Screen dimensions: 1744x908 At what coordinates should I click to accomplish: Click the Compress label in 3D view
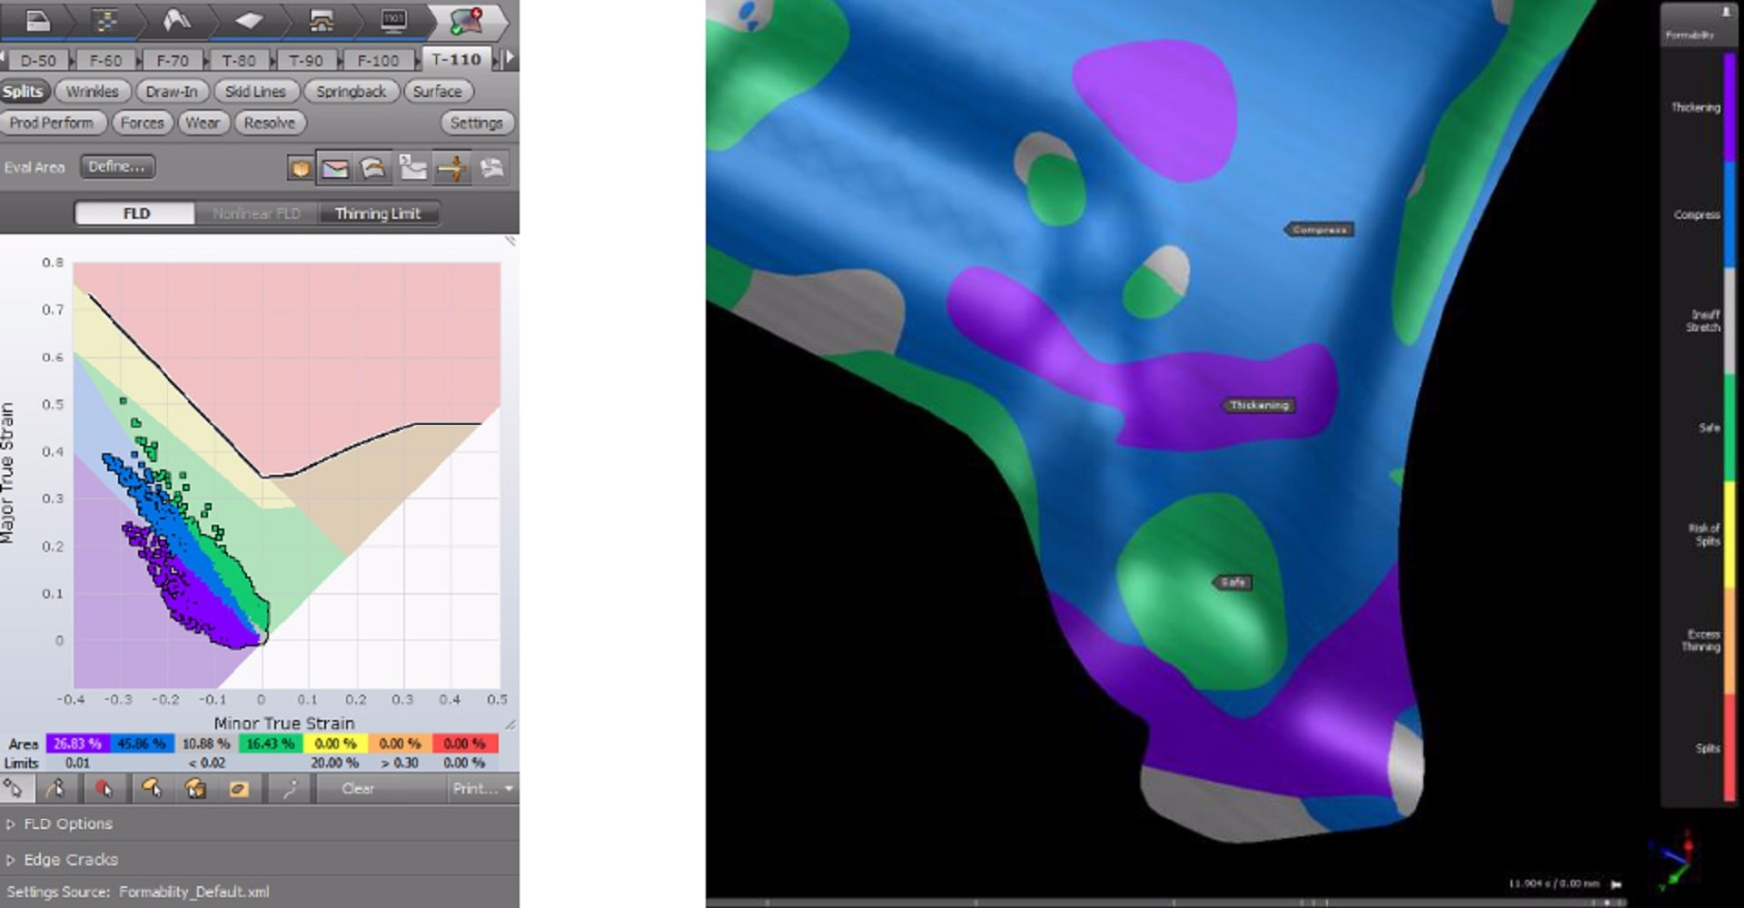click(x=1319, y=230)
